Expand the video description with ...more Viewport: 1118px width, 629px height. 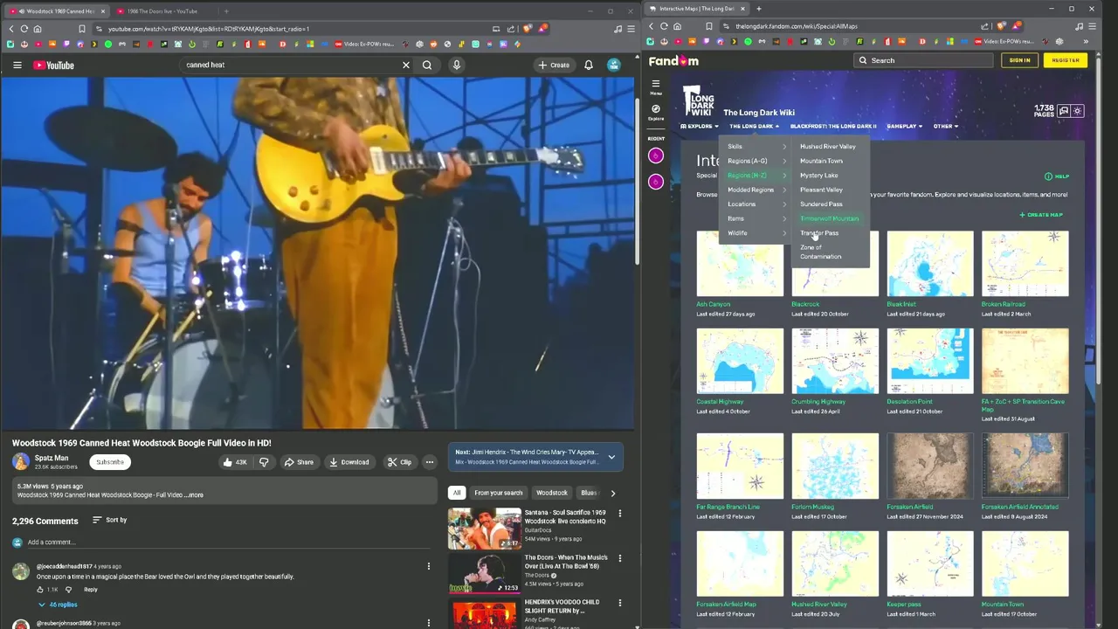[x=195, y=495]
